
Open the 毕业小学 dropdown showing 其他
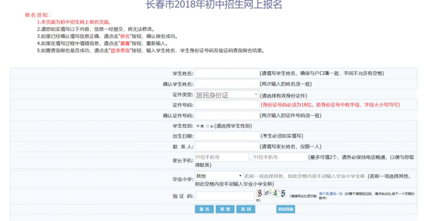(x=219, y=176)
